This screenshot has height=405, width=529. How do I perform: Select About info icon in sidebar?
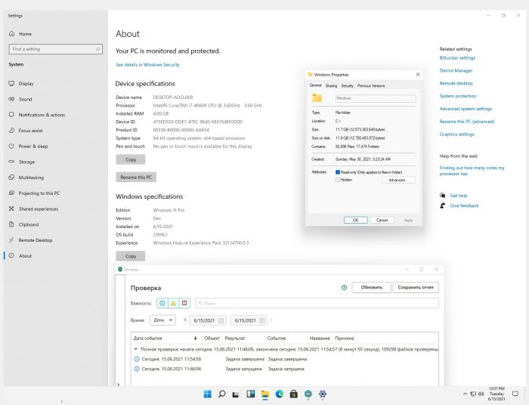coord(11,255)
